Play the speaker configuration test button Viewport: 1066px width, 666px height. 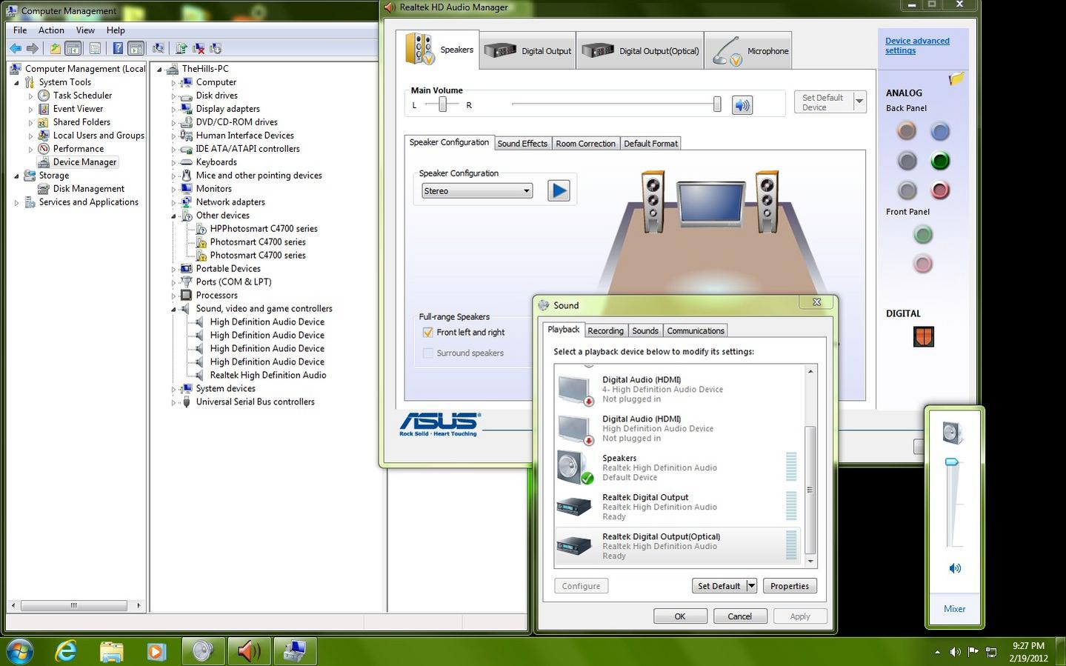tap(559, 190)
